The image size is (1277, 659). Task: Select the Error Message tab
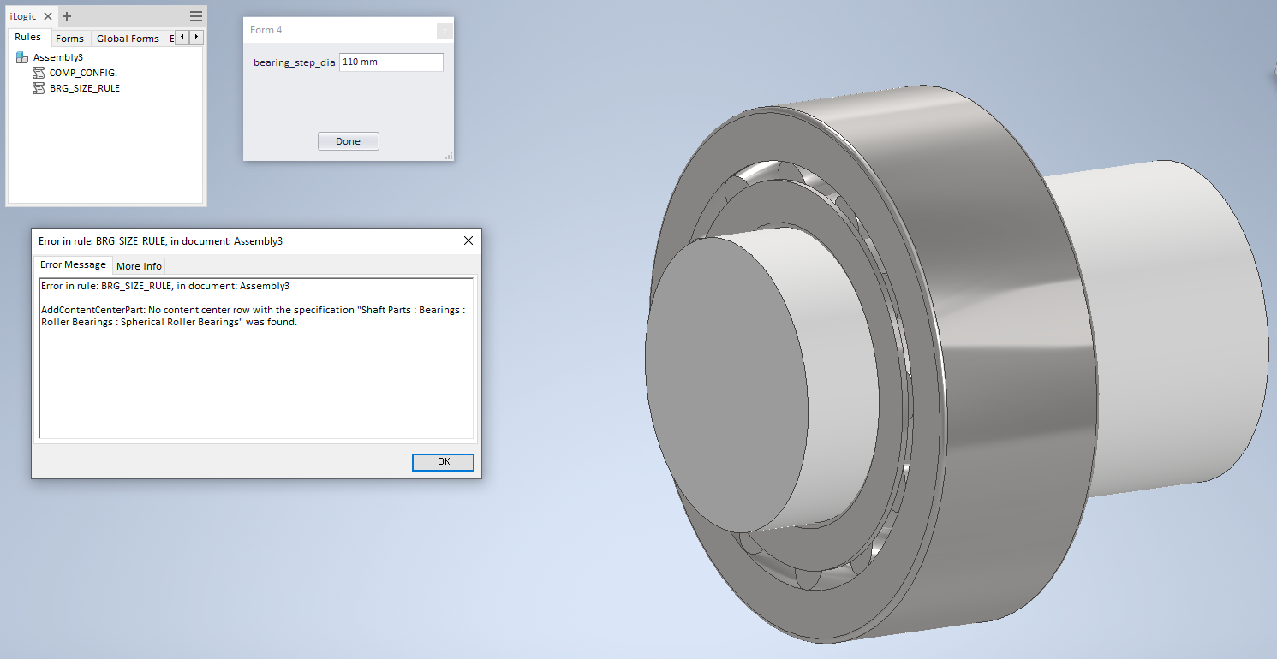coord(73,264)
